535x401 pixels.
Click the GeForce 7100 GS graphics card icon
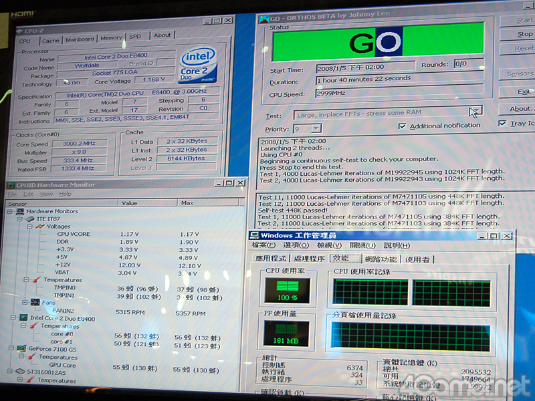point(21,348)
